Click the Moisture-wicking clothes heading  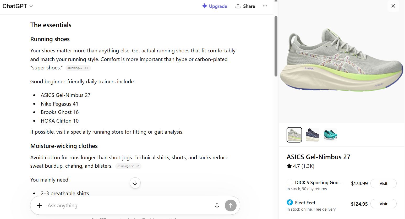click(x=64, y=146)
